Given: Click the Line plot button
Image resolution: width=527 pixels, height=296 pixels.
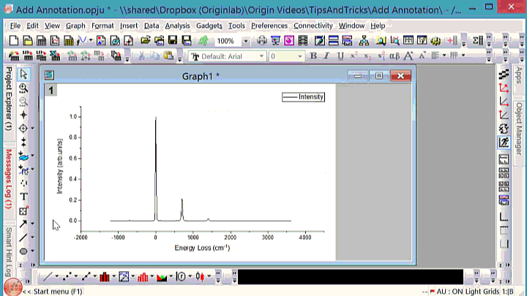Looking at the screenshot, I should 48,277.
